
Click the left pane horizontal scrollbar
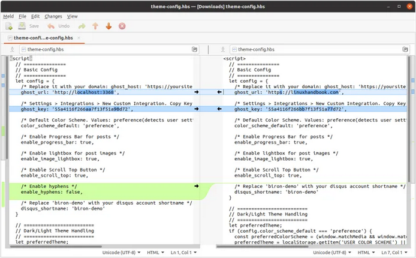56,247
